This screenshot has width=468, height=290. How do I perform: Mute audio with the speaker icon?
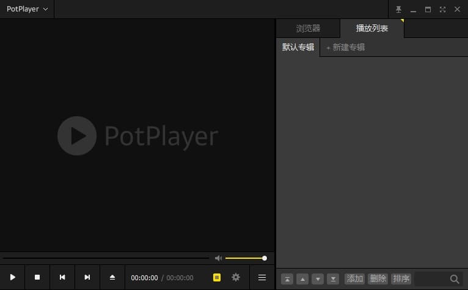click(218, 258)
